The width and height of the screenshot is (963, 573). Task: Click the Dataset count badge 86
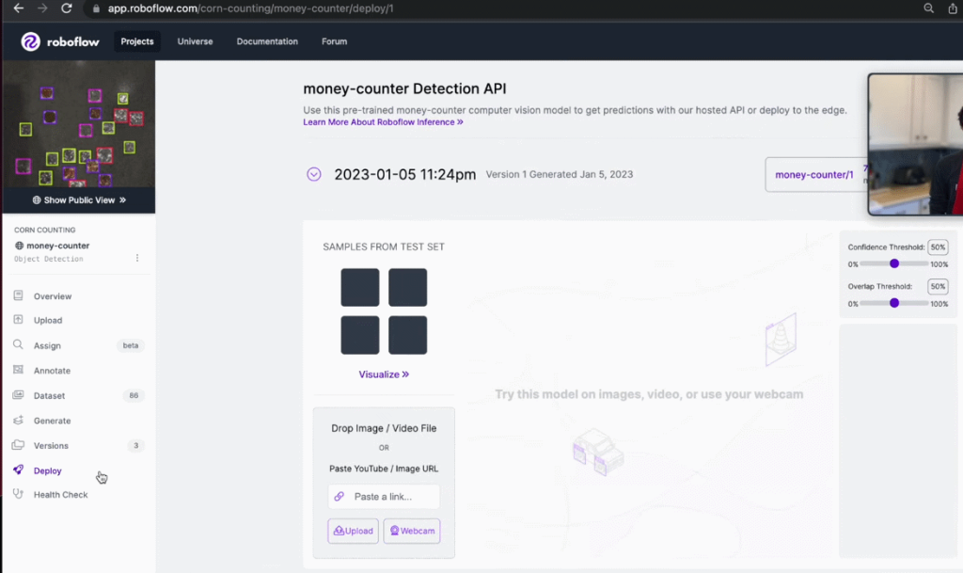pyautogui.click(x=134, y=395)
